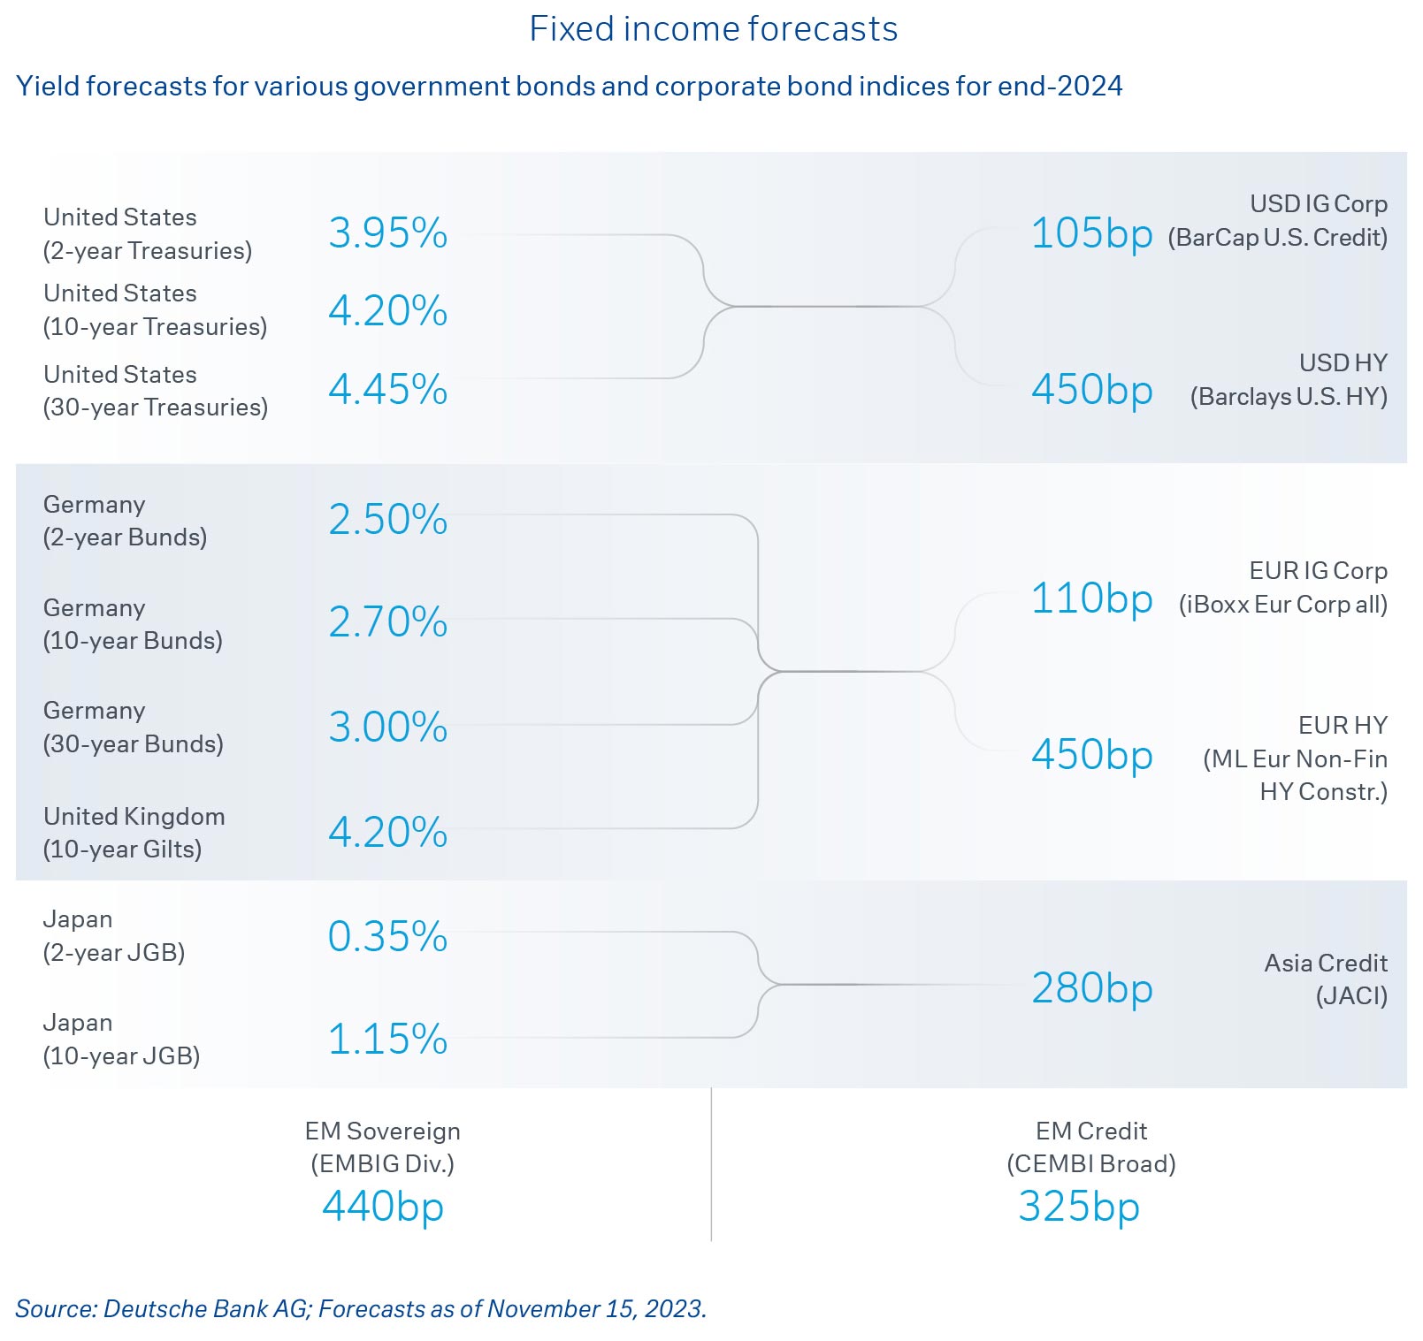Select the 3.95% US 2-year Treasuries value
This screenshot has width=1423, height=1341.
[387, 233]
